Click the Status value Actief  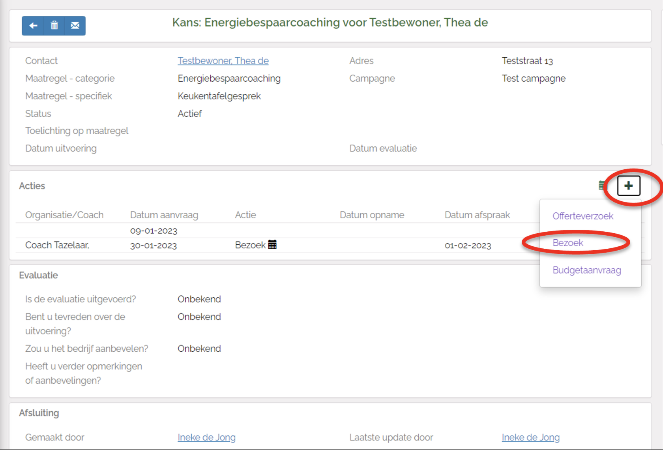pyautogui.click(x=189, y=114)
